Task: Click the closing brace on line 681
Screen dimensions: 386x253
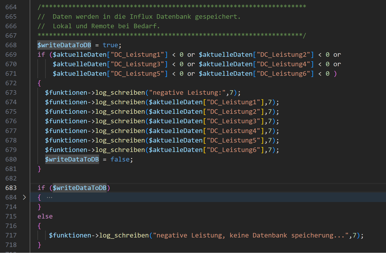Action: pos(39,169)
